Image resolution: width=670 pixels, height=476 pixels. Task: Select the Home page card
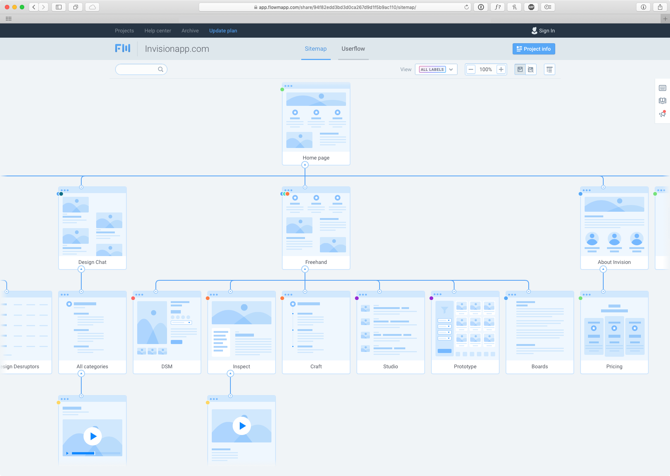point(316,124)
